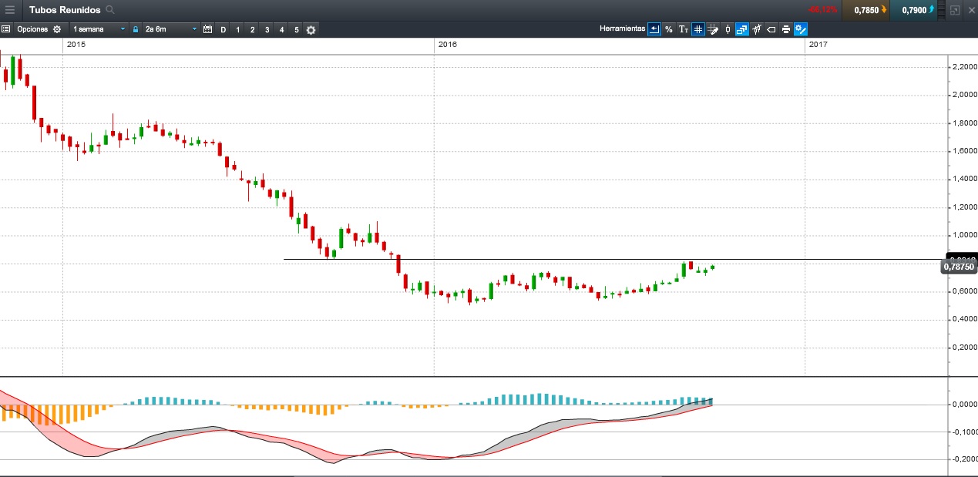This screenshot has width=978, height=477.
Task: Toggle the grid lines button
Action: click(697, 29)
